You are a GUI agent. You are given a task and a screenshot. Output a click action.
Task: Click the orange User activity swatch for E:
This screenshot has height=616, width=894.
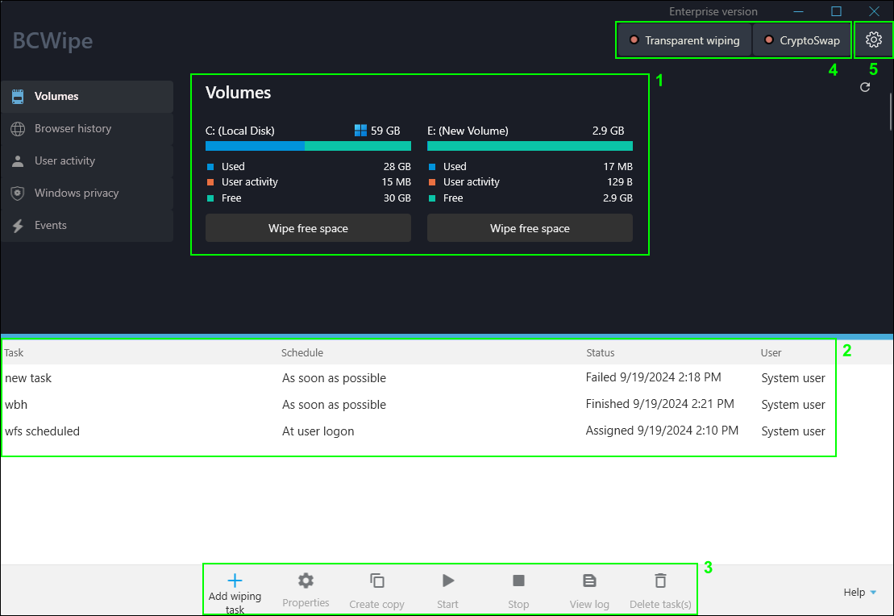431,182
